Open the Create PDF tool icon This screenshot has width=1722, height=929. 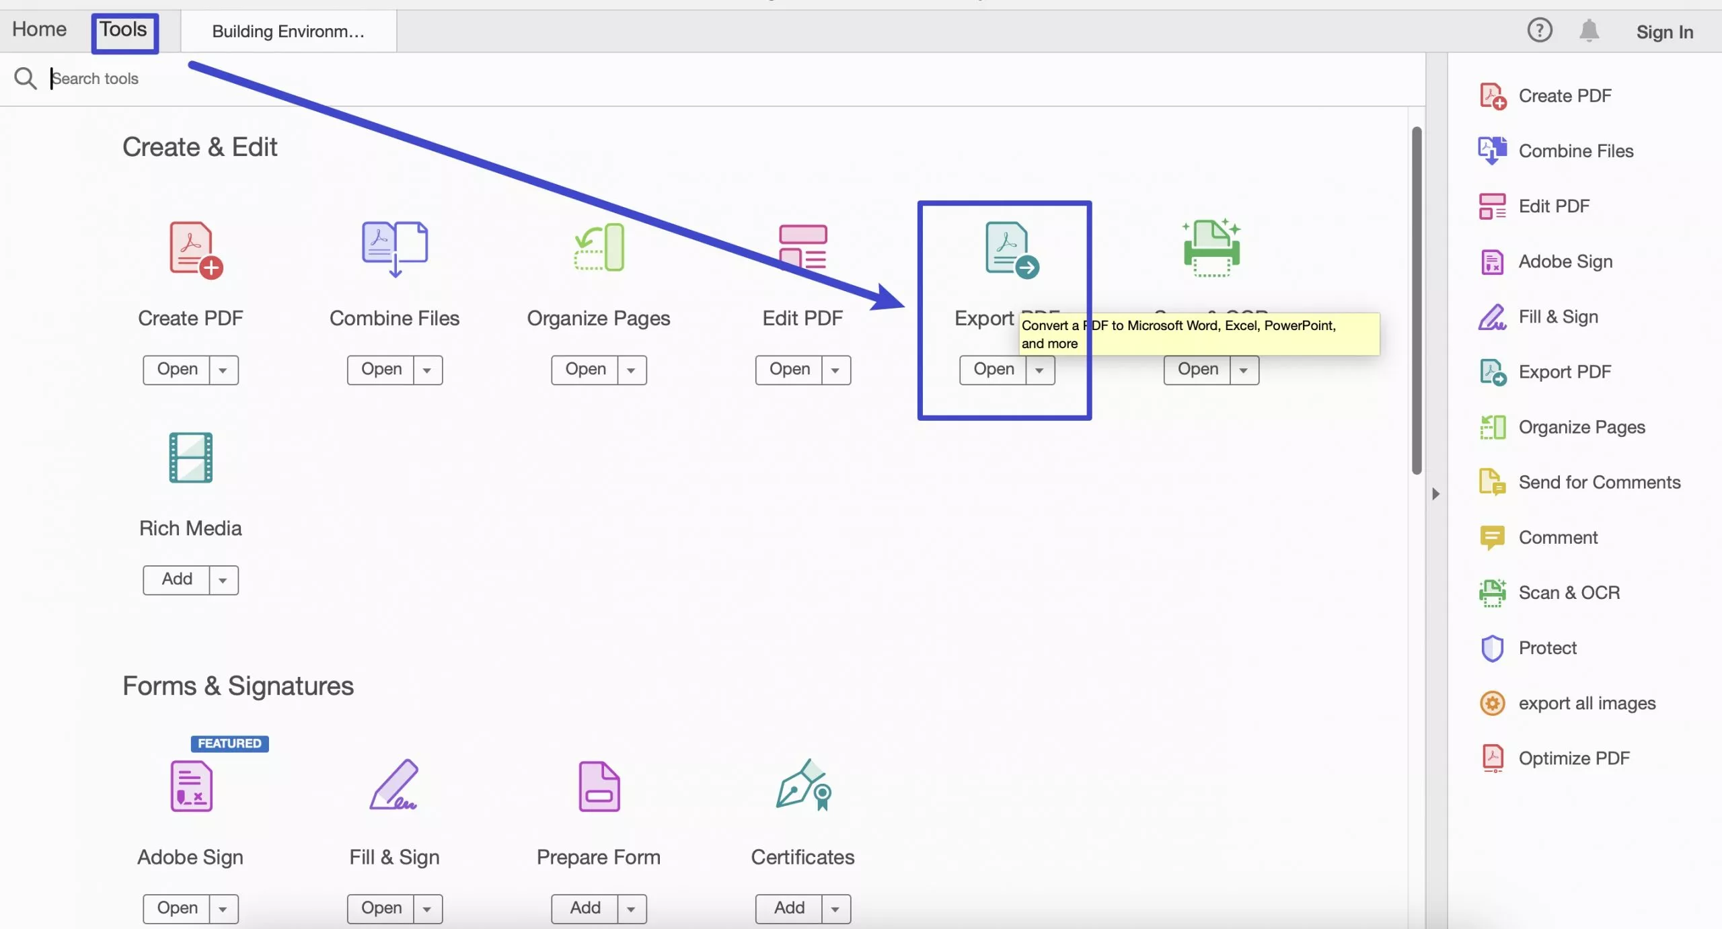190,249
